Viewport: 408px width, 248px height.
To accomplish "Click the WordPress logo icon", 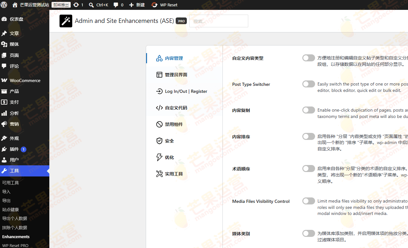I will click(x=4, y=5).
